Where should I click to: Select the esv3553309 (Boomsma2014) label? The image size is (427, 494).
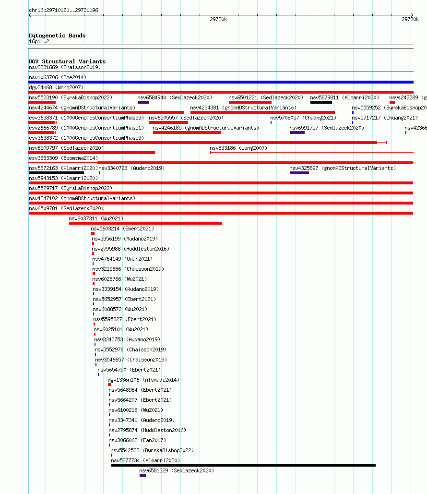tap(63, 158)
